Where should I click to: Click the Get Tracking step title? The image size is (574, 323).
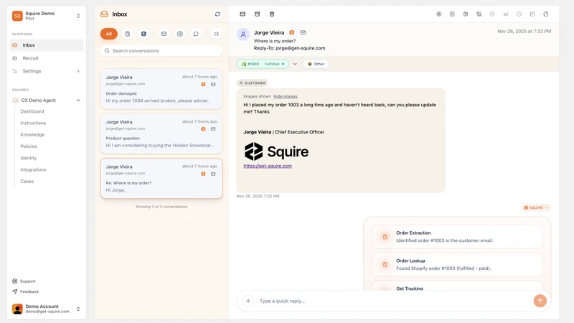(410, 289)
